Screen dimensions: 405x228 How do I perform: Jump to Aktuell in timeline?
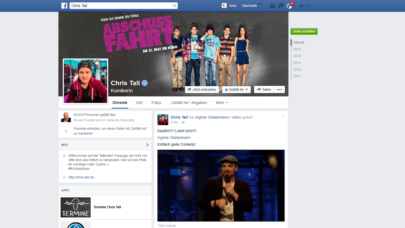coord(299,43)
